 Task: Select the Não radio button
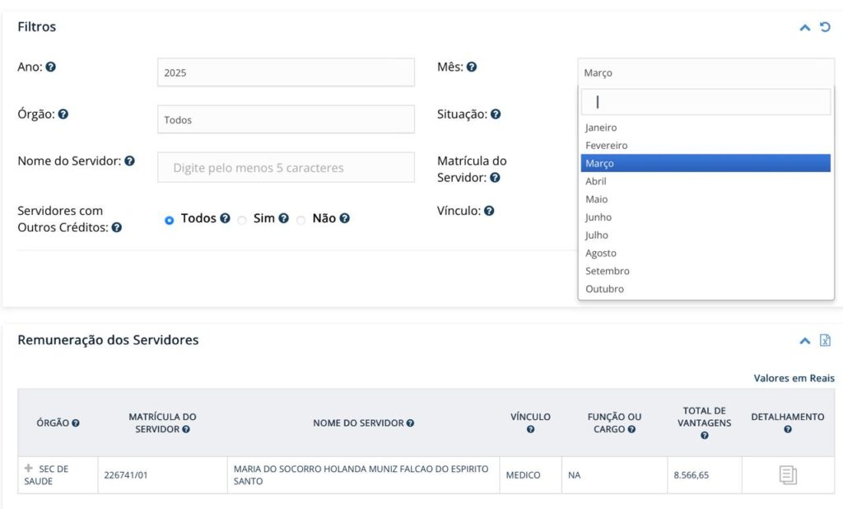tap(301, 220)
